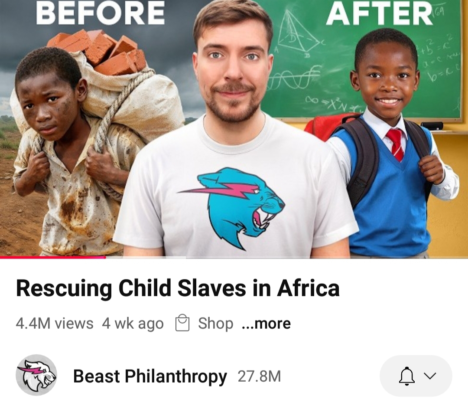Click the 27.8M subscriber count
This screenshot has width=468, height=409.
(260, 376)
